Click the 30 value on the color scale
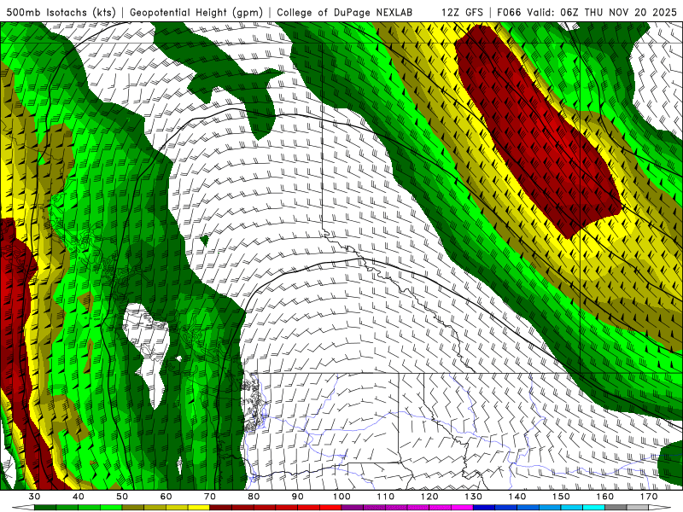 (x=34, y=497)
